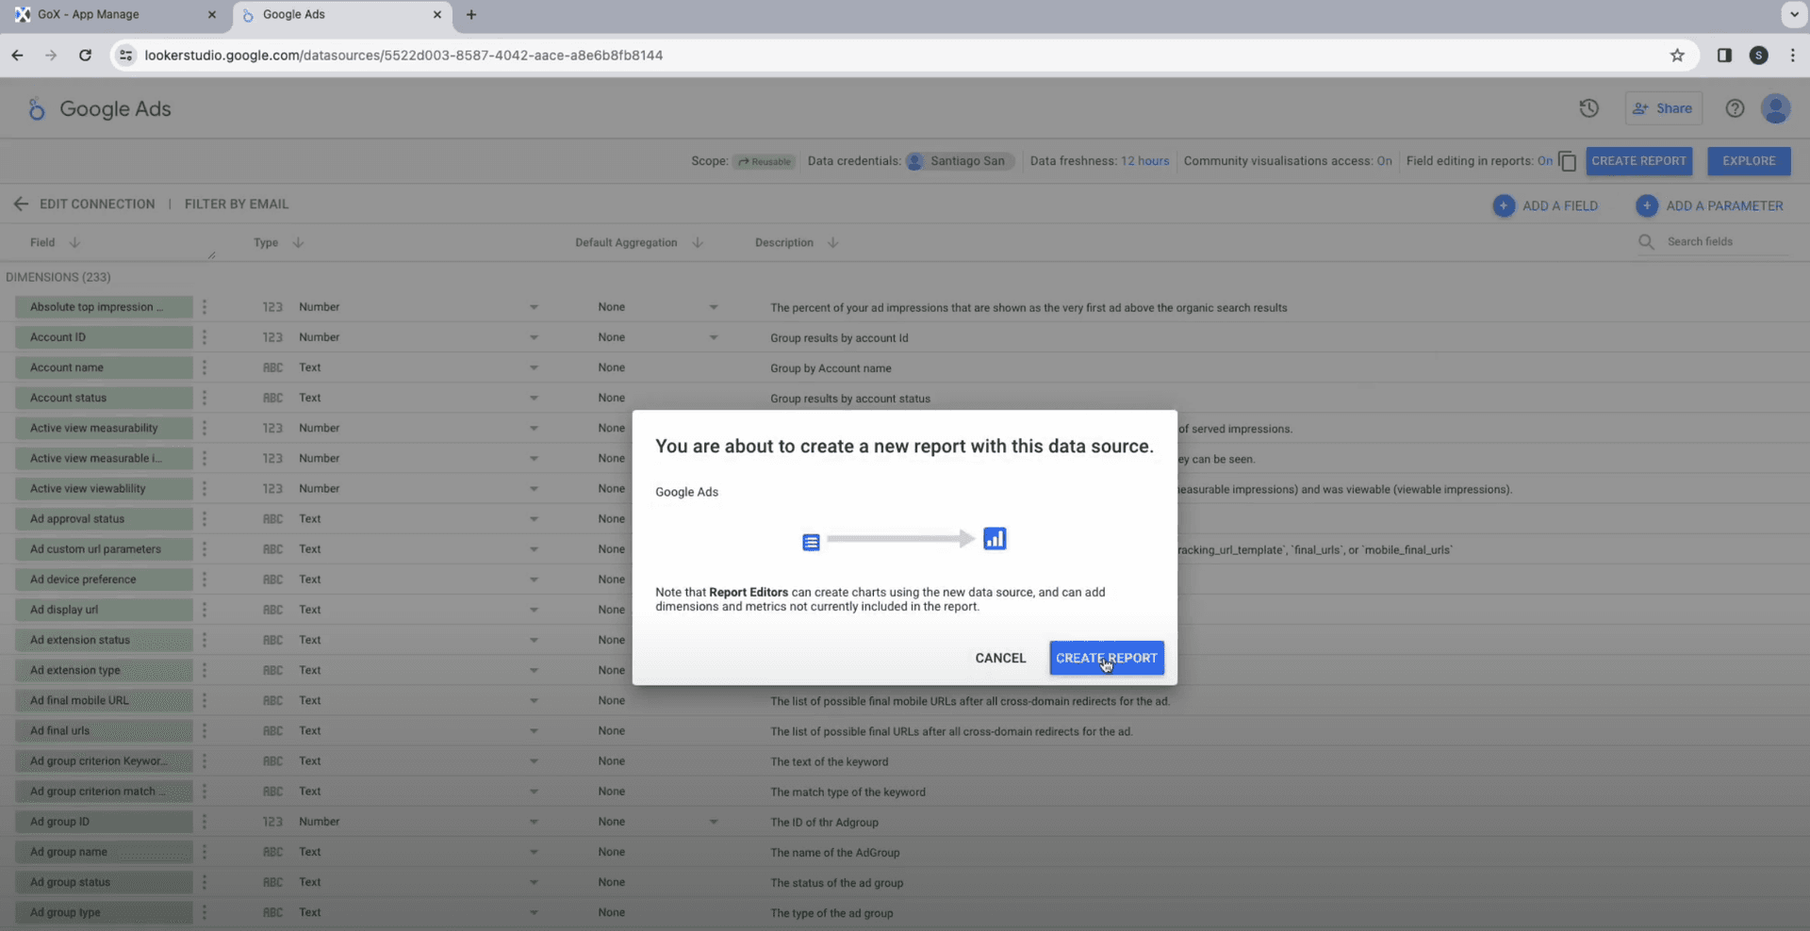
Task: Click the search fields magnifier icon
Action: click(x=1646, y=242)
